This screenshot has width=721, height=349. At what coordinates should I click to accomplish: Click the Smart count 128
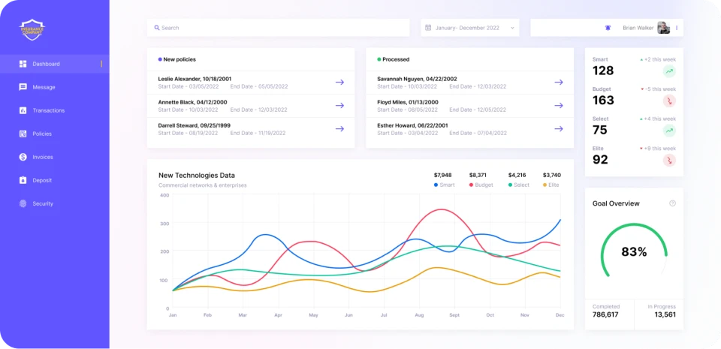[603, 71]
